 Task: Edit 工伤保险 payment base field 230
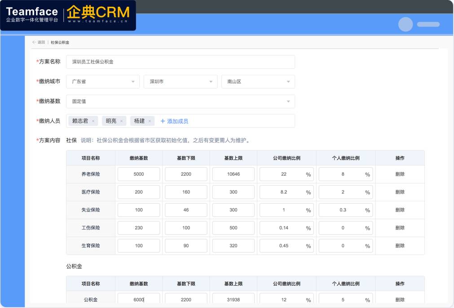139,228
